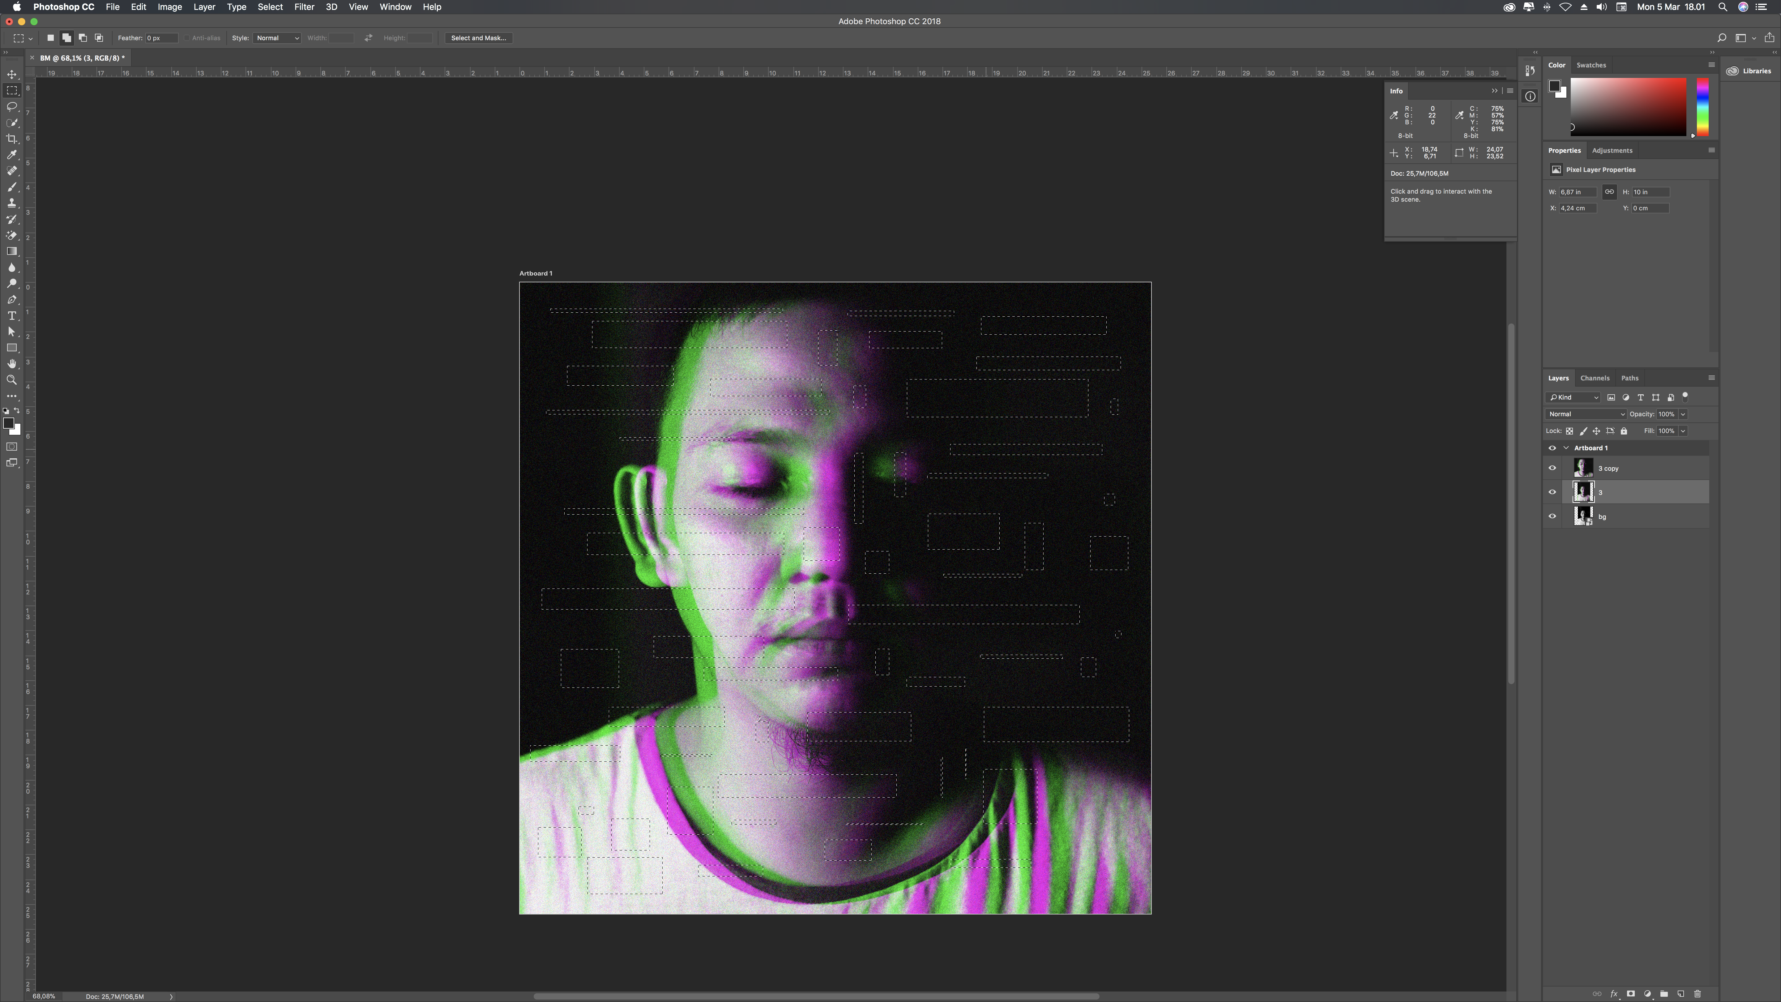Select the Blur tool
1781x1002 pixels.
[x=12, y=268]
